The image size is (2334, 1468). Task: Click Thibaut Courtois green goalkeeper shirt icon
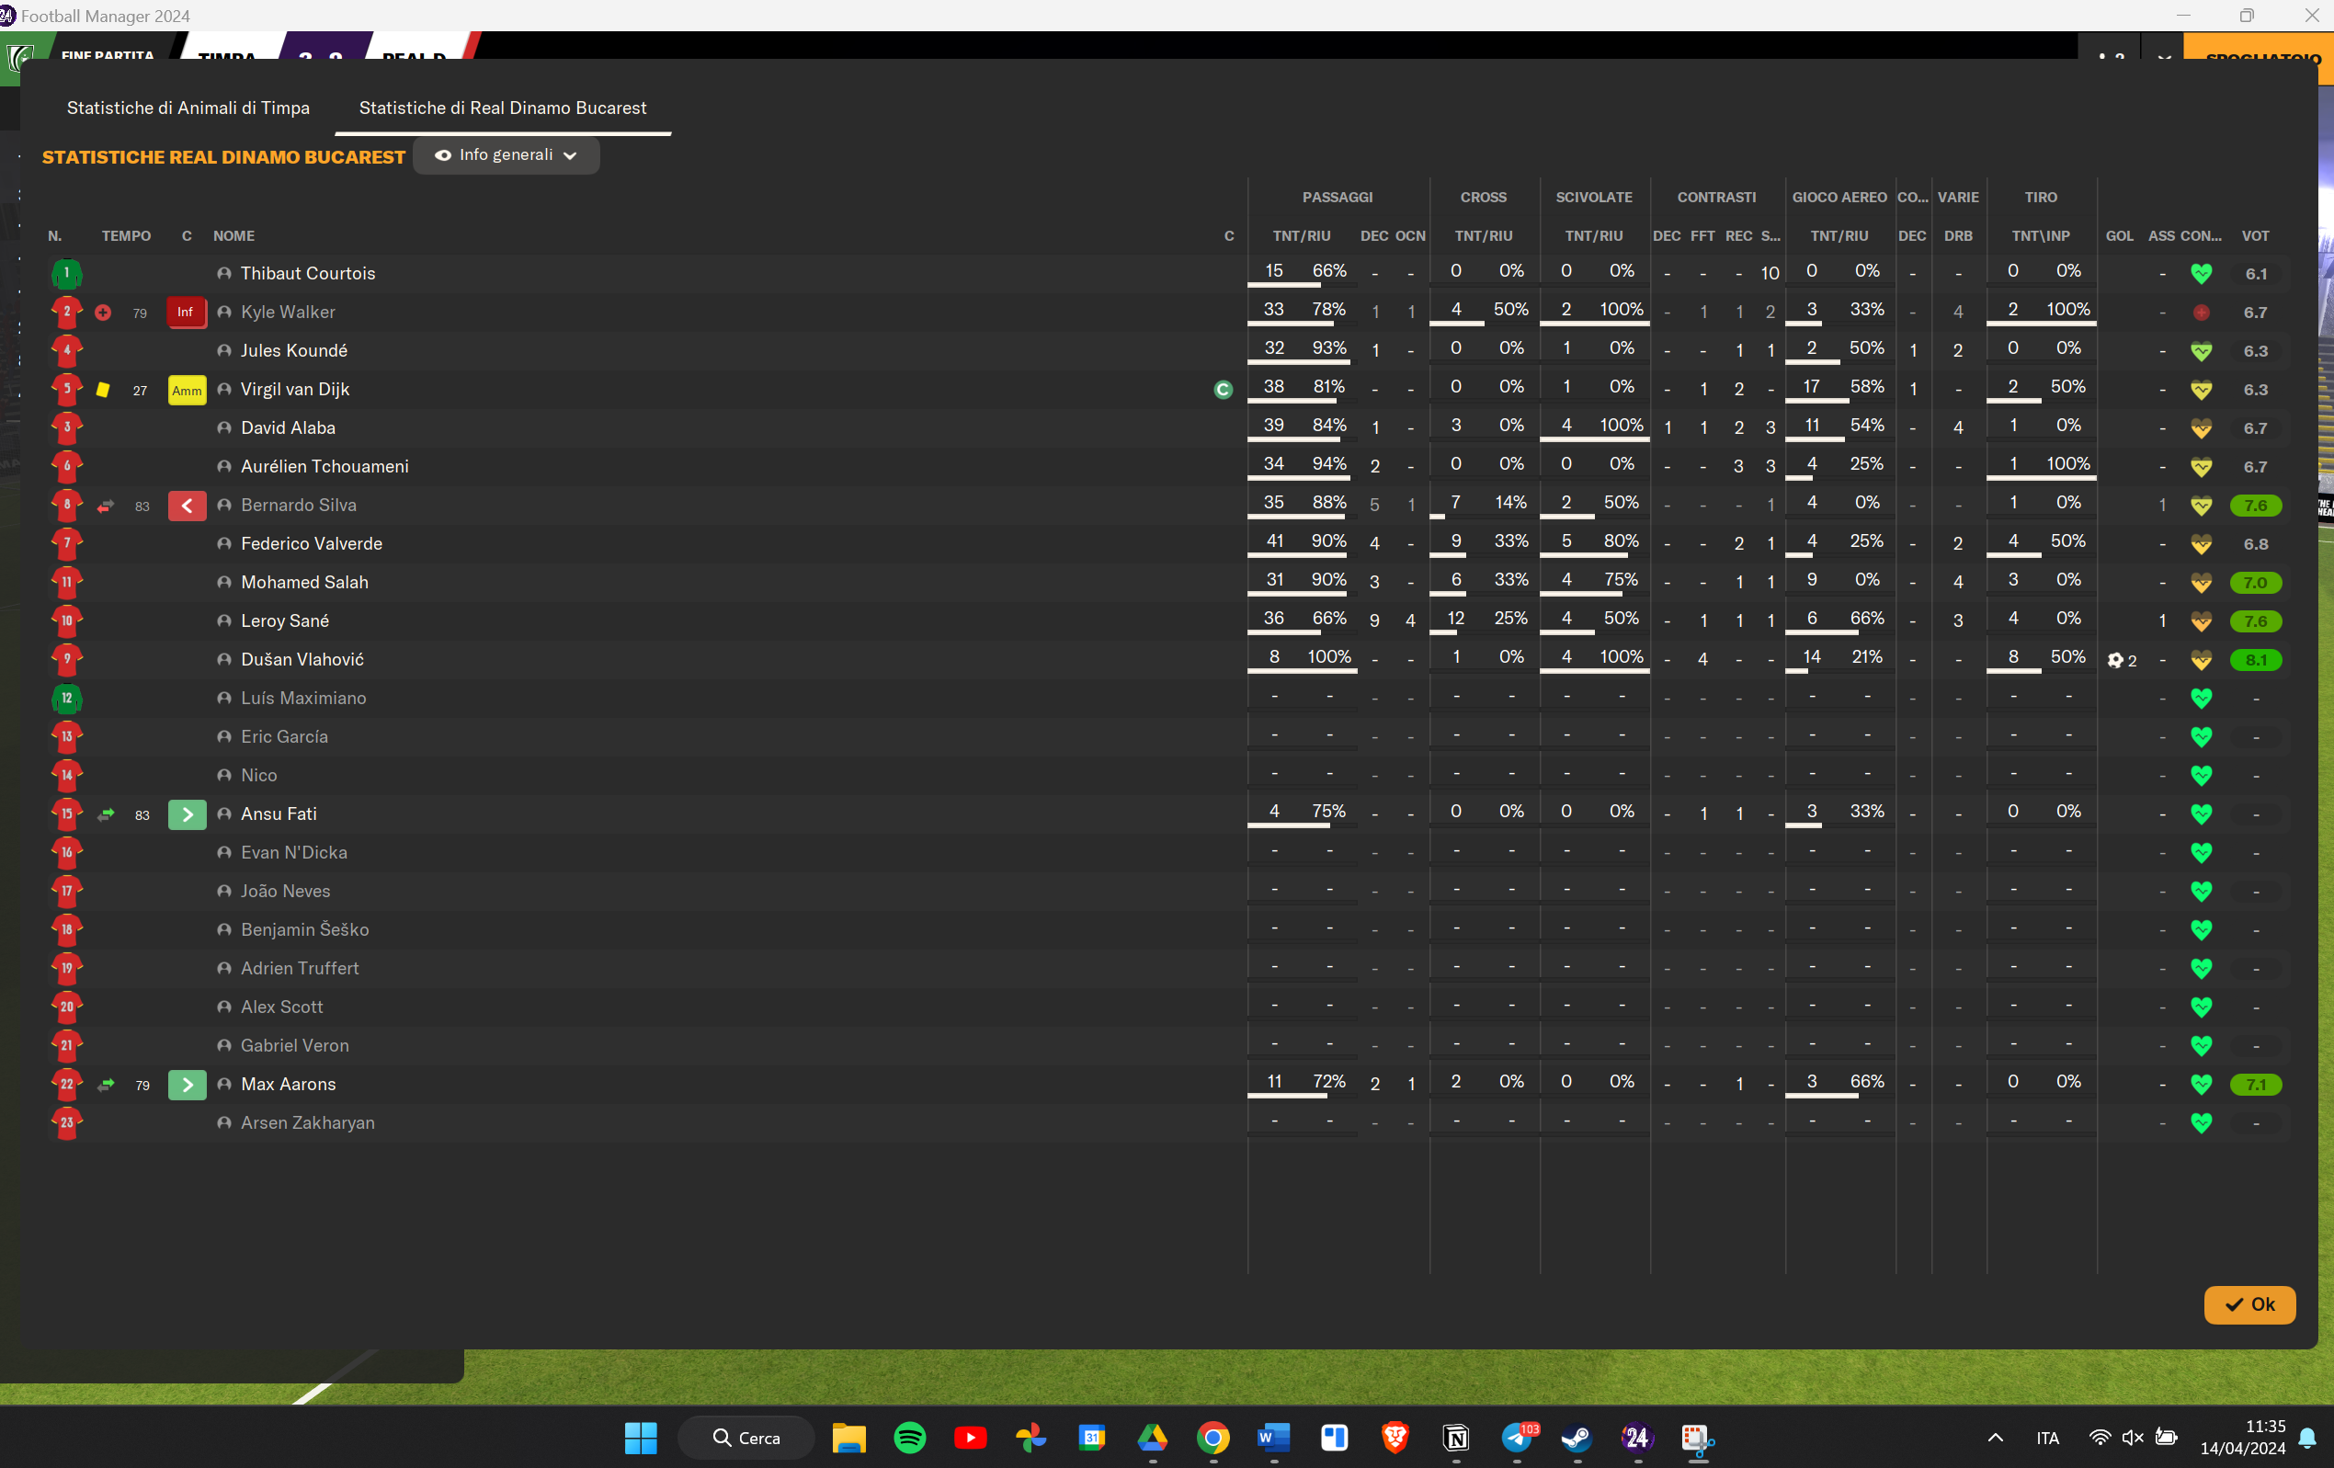(x=67, y=273)
